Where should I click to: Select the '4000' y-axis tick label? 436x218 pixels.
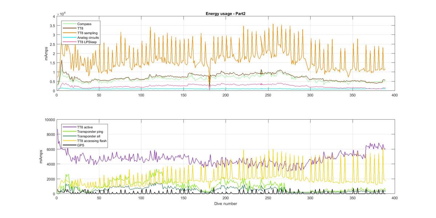[x=51, y=164]
